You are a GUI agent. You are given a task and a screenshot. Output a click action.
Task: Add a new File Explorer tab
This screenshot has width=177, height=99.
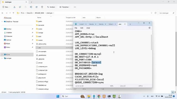click(x=32, y=2)
